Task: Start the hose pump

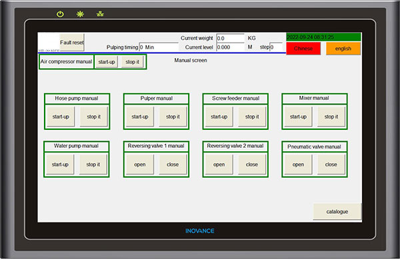Action: click(61, 117)
